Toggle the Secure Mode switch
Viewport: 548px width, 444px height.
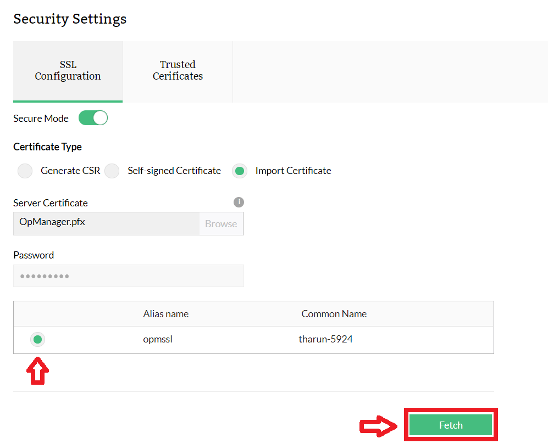click(93, 118)
